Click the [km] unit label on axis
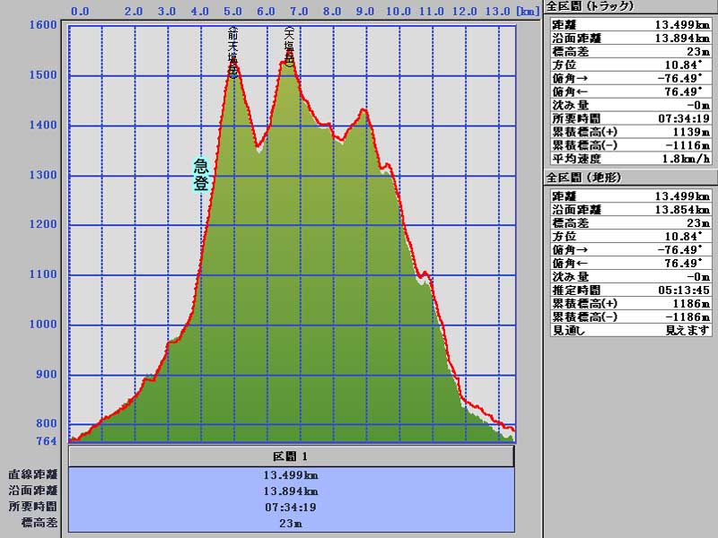This screenshot has height=538, width=718. 528,12
